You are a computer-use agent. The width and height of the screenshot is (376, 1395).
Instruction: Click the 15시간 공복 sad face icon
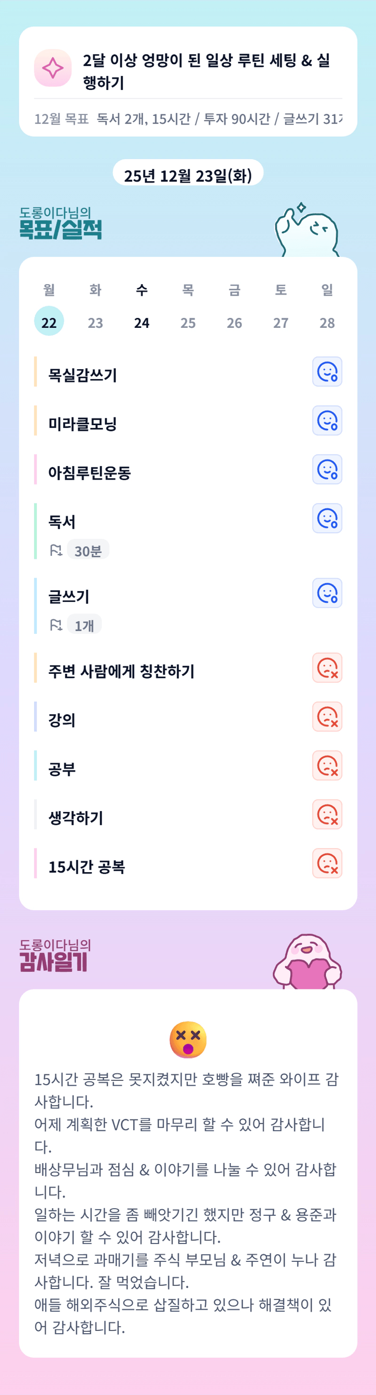327,862
